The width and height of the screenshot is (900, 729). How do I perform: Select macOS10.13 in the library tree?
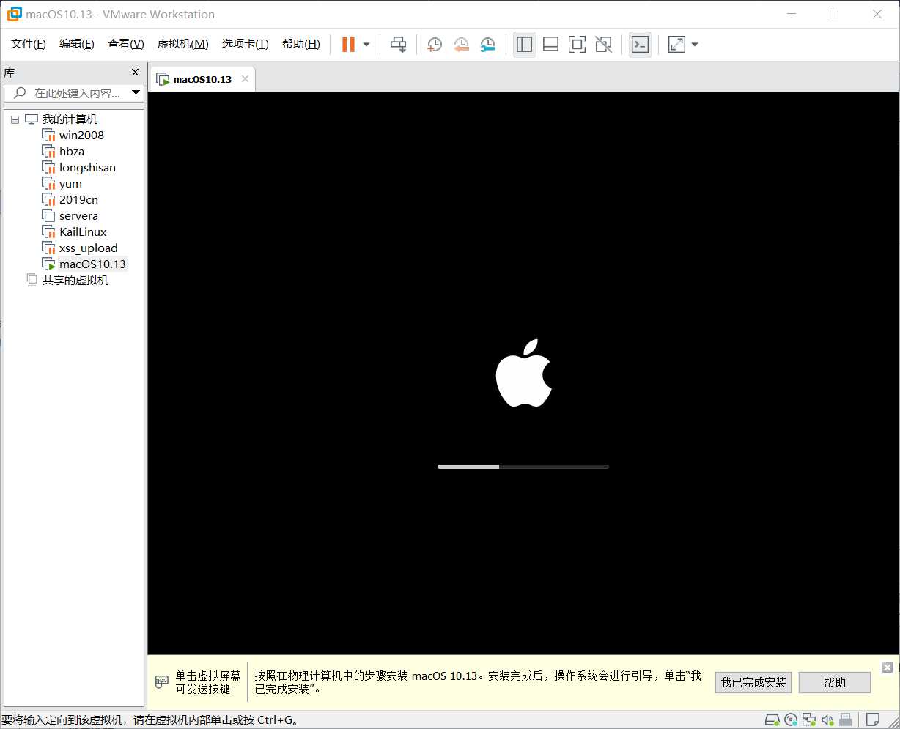tap(92, 264)
